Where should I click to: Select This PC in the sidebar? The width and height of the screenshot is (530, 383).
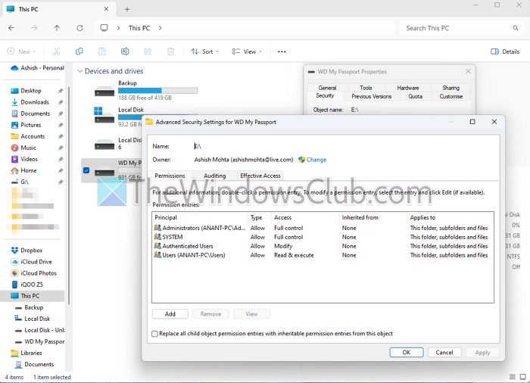pos(33,296)
